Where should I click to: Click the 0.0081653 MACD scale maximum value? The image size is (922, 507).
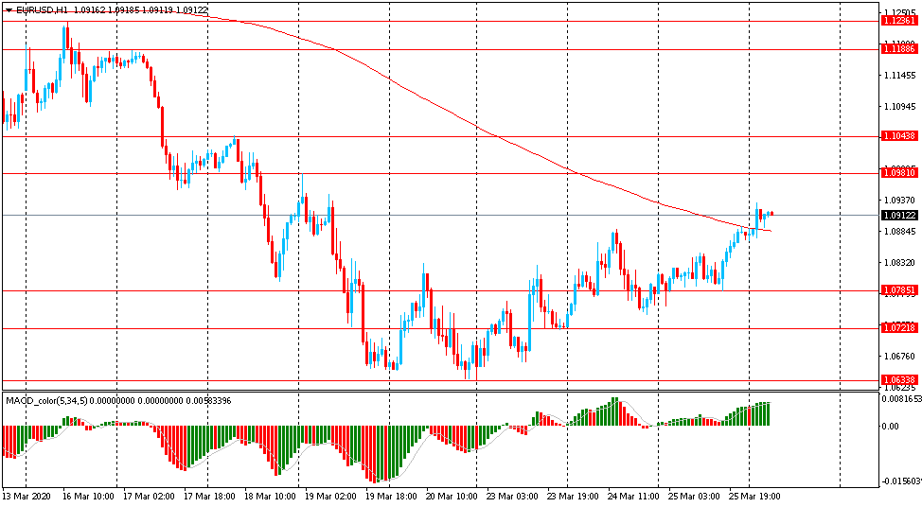[x=902, y=398]
